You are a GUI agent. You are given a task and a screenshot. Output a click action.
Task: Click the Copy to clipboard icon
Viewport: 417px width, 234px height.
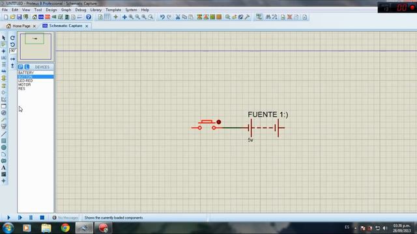click(x=184, y=17)
